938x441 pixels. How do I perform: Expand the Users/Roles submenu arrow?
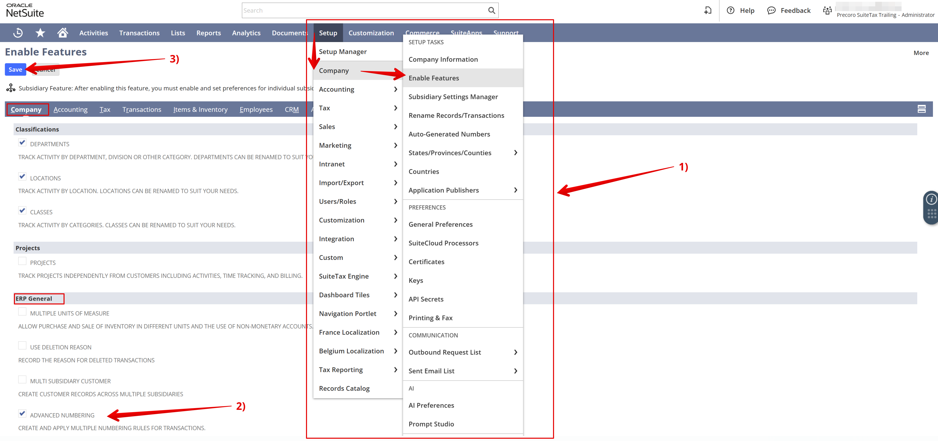tap(395, 202)
